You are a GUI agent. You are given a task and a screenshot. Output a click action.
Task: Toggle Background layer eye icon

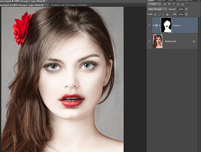click(x=149, y=41)
